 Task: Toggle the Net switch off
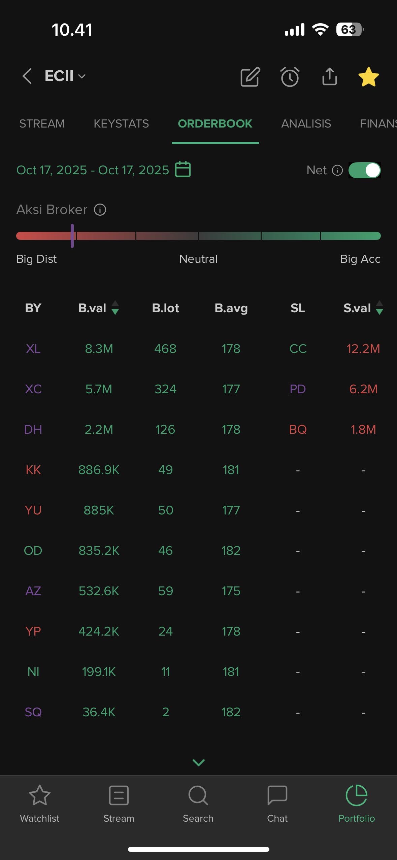point(364,170)
